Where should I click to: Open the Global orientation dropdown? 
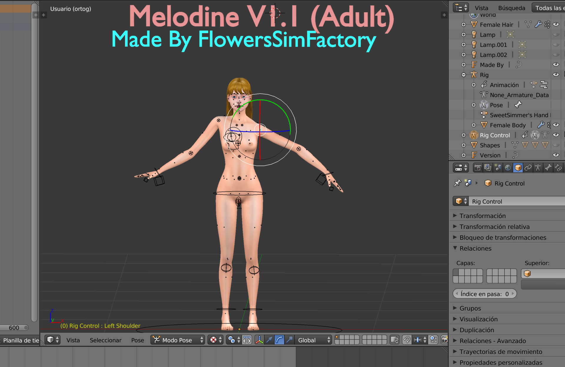(313, 340)
